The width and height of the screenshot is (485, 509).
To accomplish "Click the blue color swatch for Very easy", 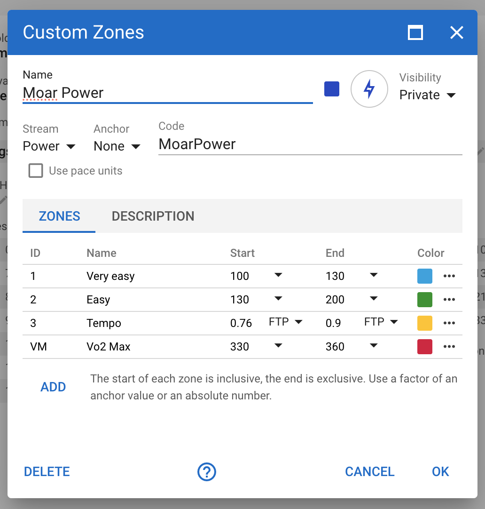I will 424,276.
